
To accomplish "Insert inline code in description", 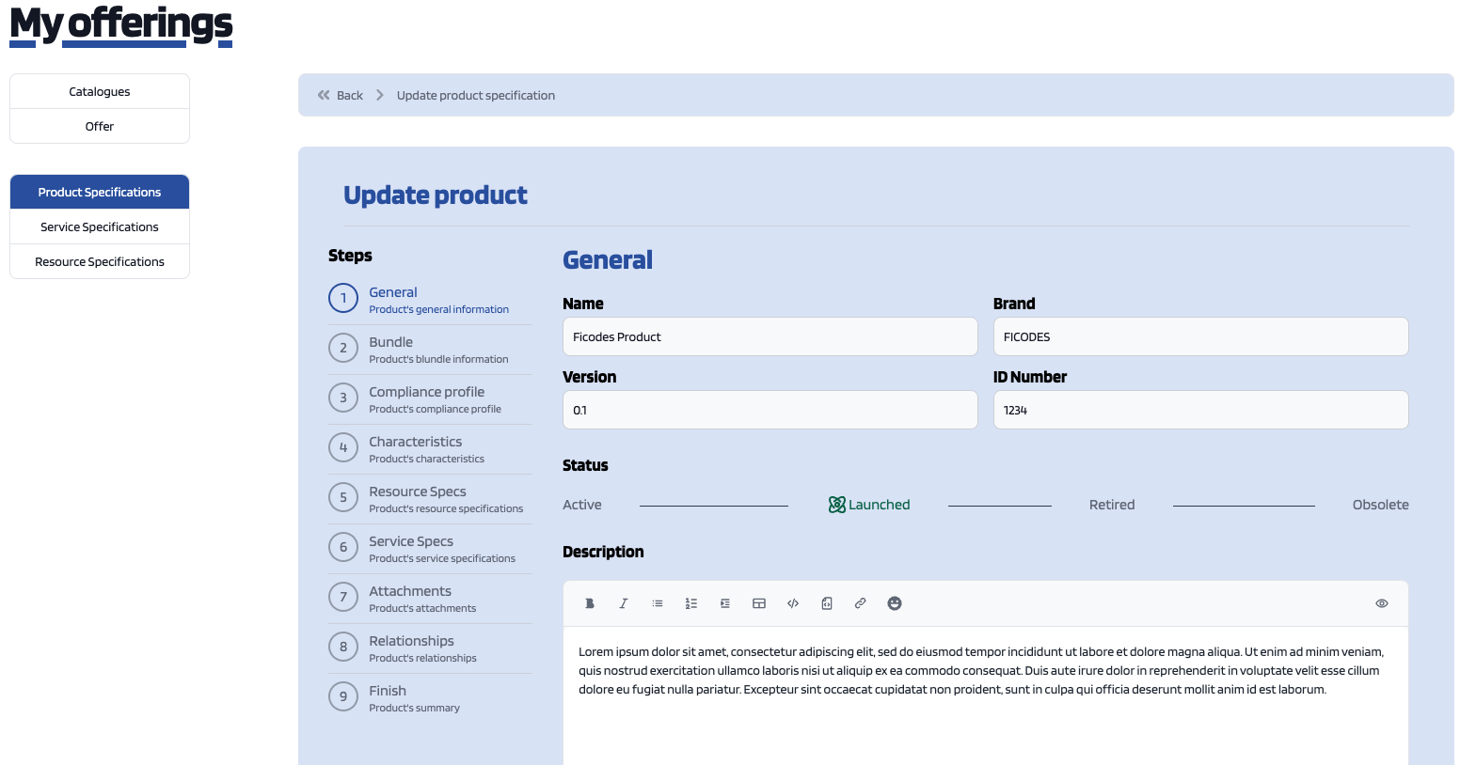I will click(x=793, y=603).
